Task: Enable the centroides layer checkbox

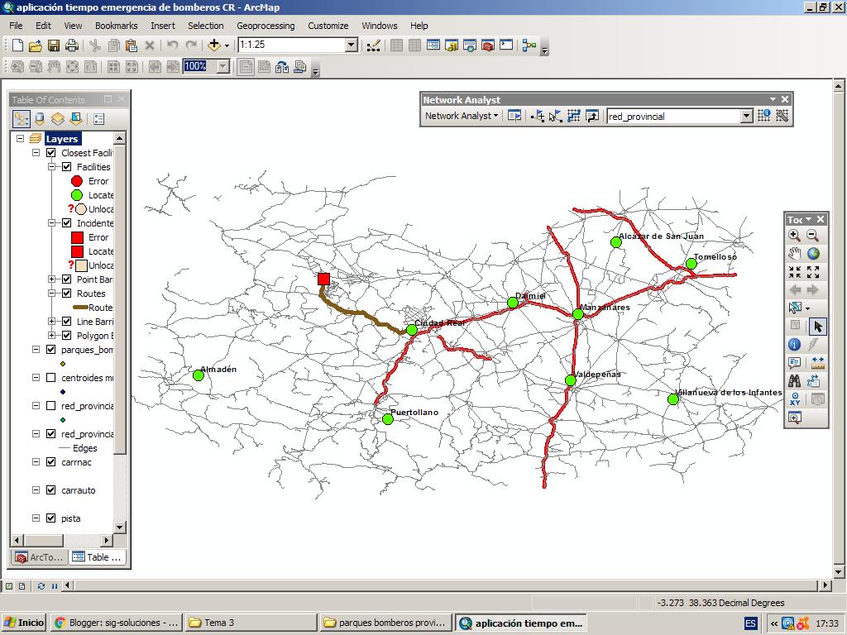Action: coord(51,377)
